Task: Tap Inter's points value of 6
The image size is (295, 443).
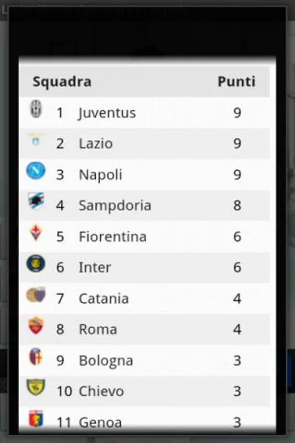Action: pyautogui.click(x=237, y=267)
